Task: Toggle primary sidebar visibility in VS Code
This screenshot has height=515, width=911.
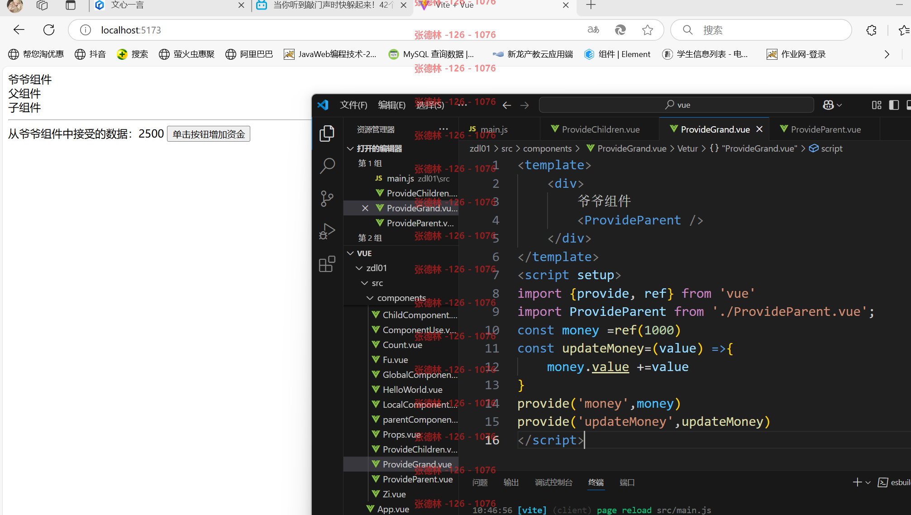Action: 894,105
